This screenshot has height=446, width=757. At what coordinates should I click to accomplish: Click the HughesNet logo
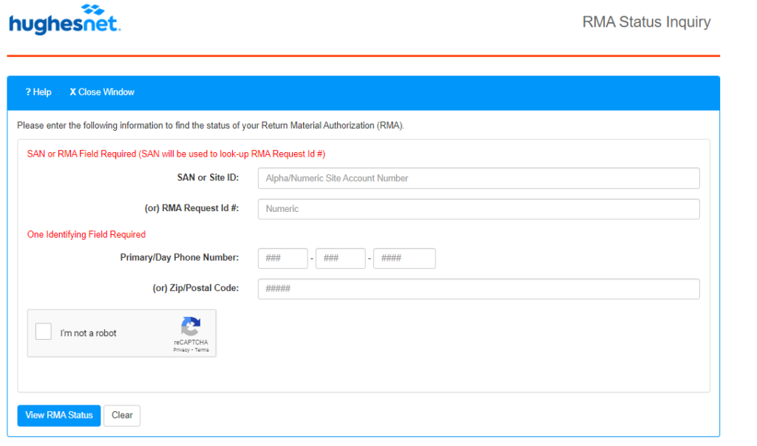tap(64, 21)
